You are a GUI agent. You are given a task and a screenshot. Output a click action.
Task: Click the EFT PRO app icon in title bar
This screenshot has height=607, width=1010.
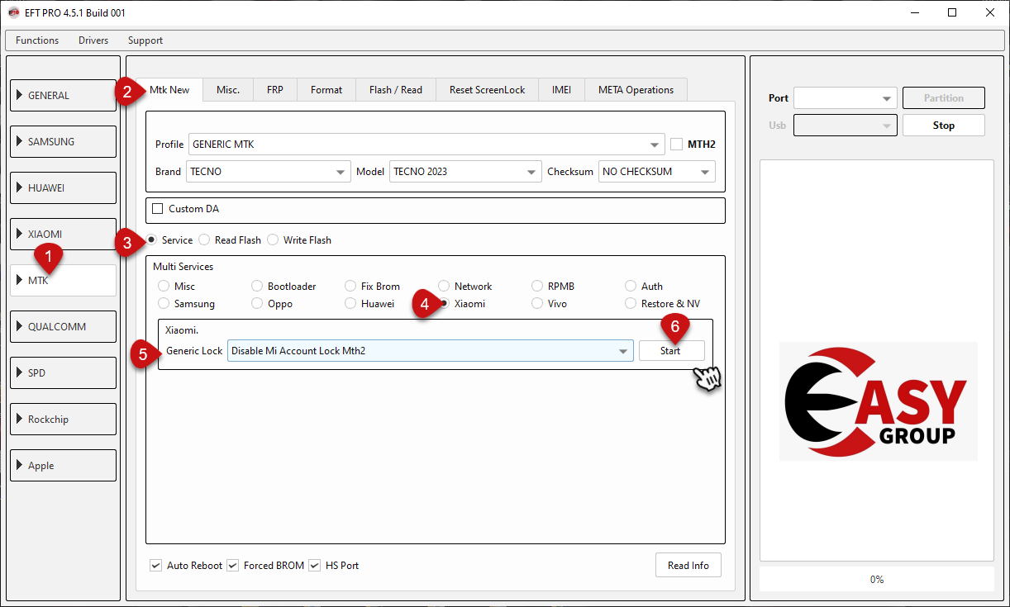point(13,12)
